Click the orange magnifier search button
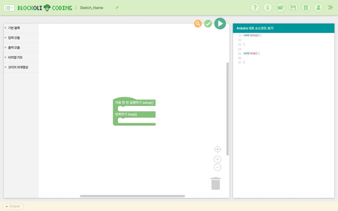Screen dimensions: 338x211 pyautogui.click(x=198, y=24)
